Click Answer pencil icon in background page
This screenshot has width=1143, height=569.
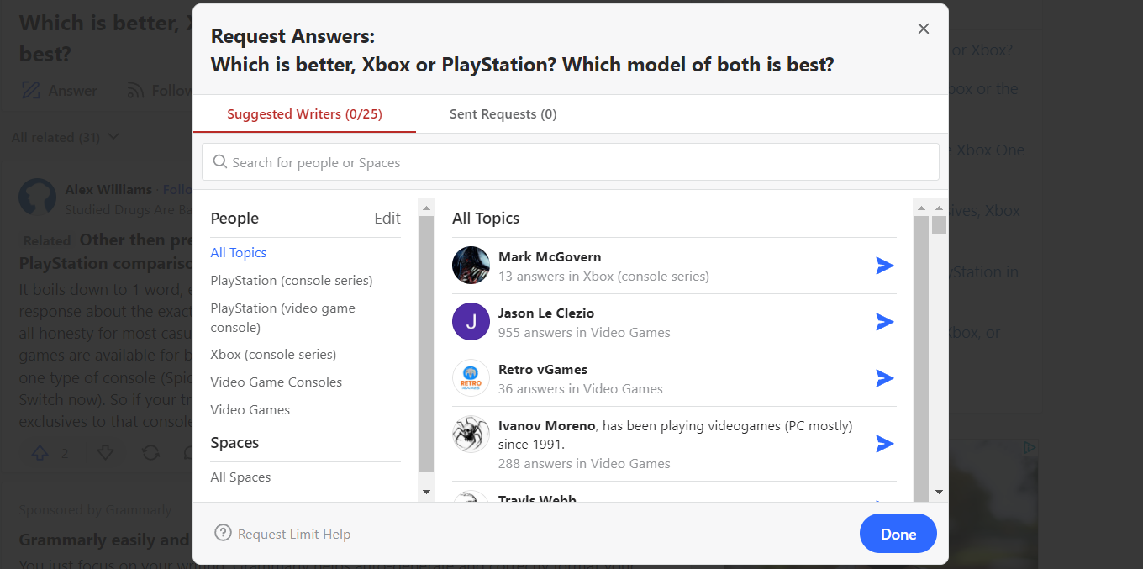(x=31, y=90)
